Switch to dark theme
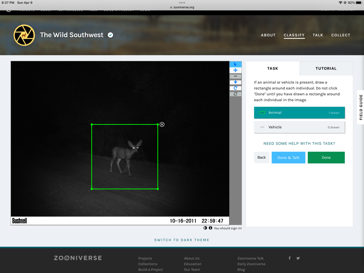364x273 pixels. click(182, 240)
